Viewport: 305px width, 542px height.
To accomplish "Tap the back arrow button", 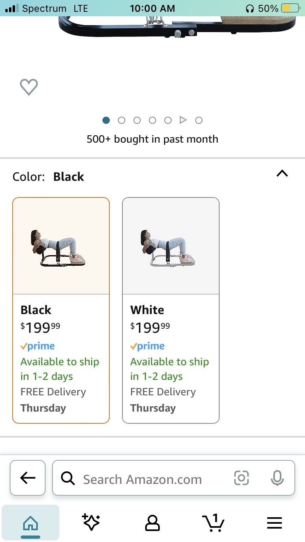I will [28, 478].
